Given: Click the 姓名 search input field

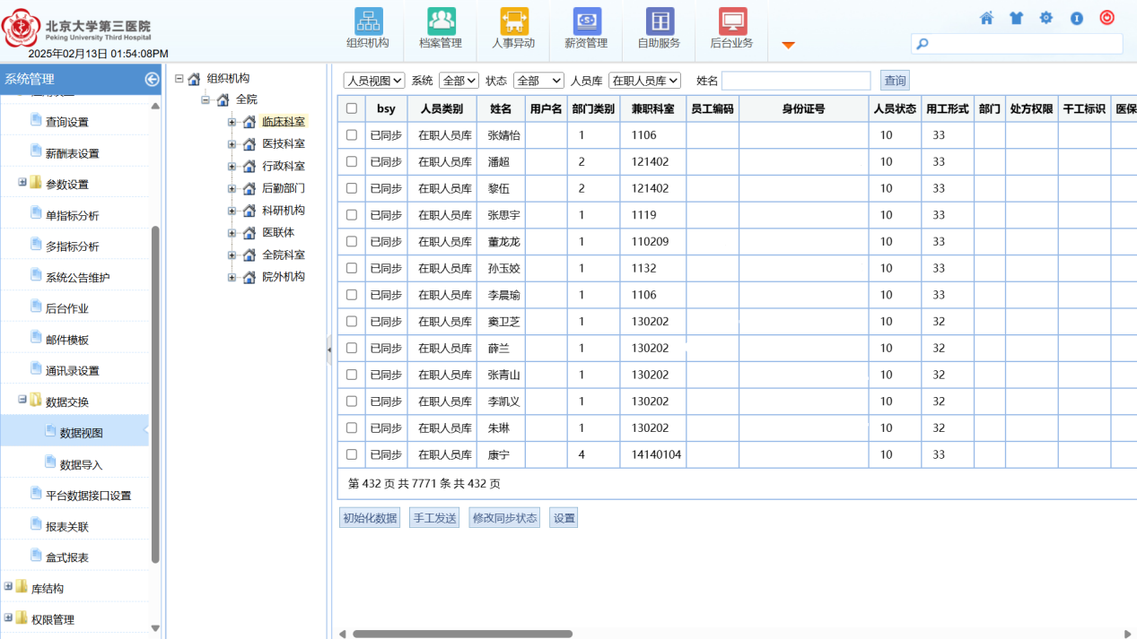Looking at the screenshot, I should click(796, 81).
